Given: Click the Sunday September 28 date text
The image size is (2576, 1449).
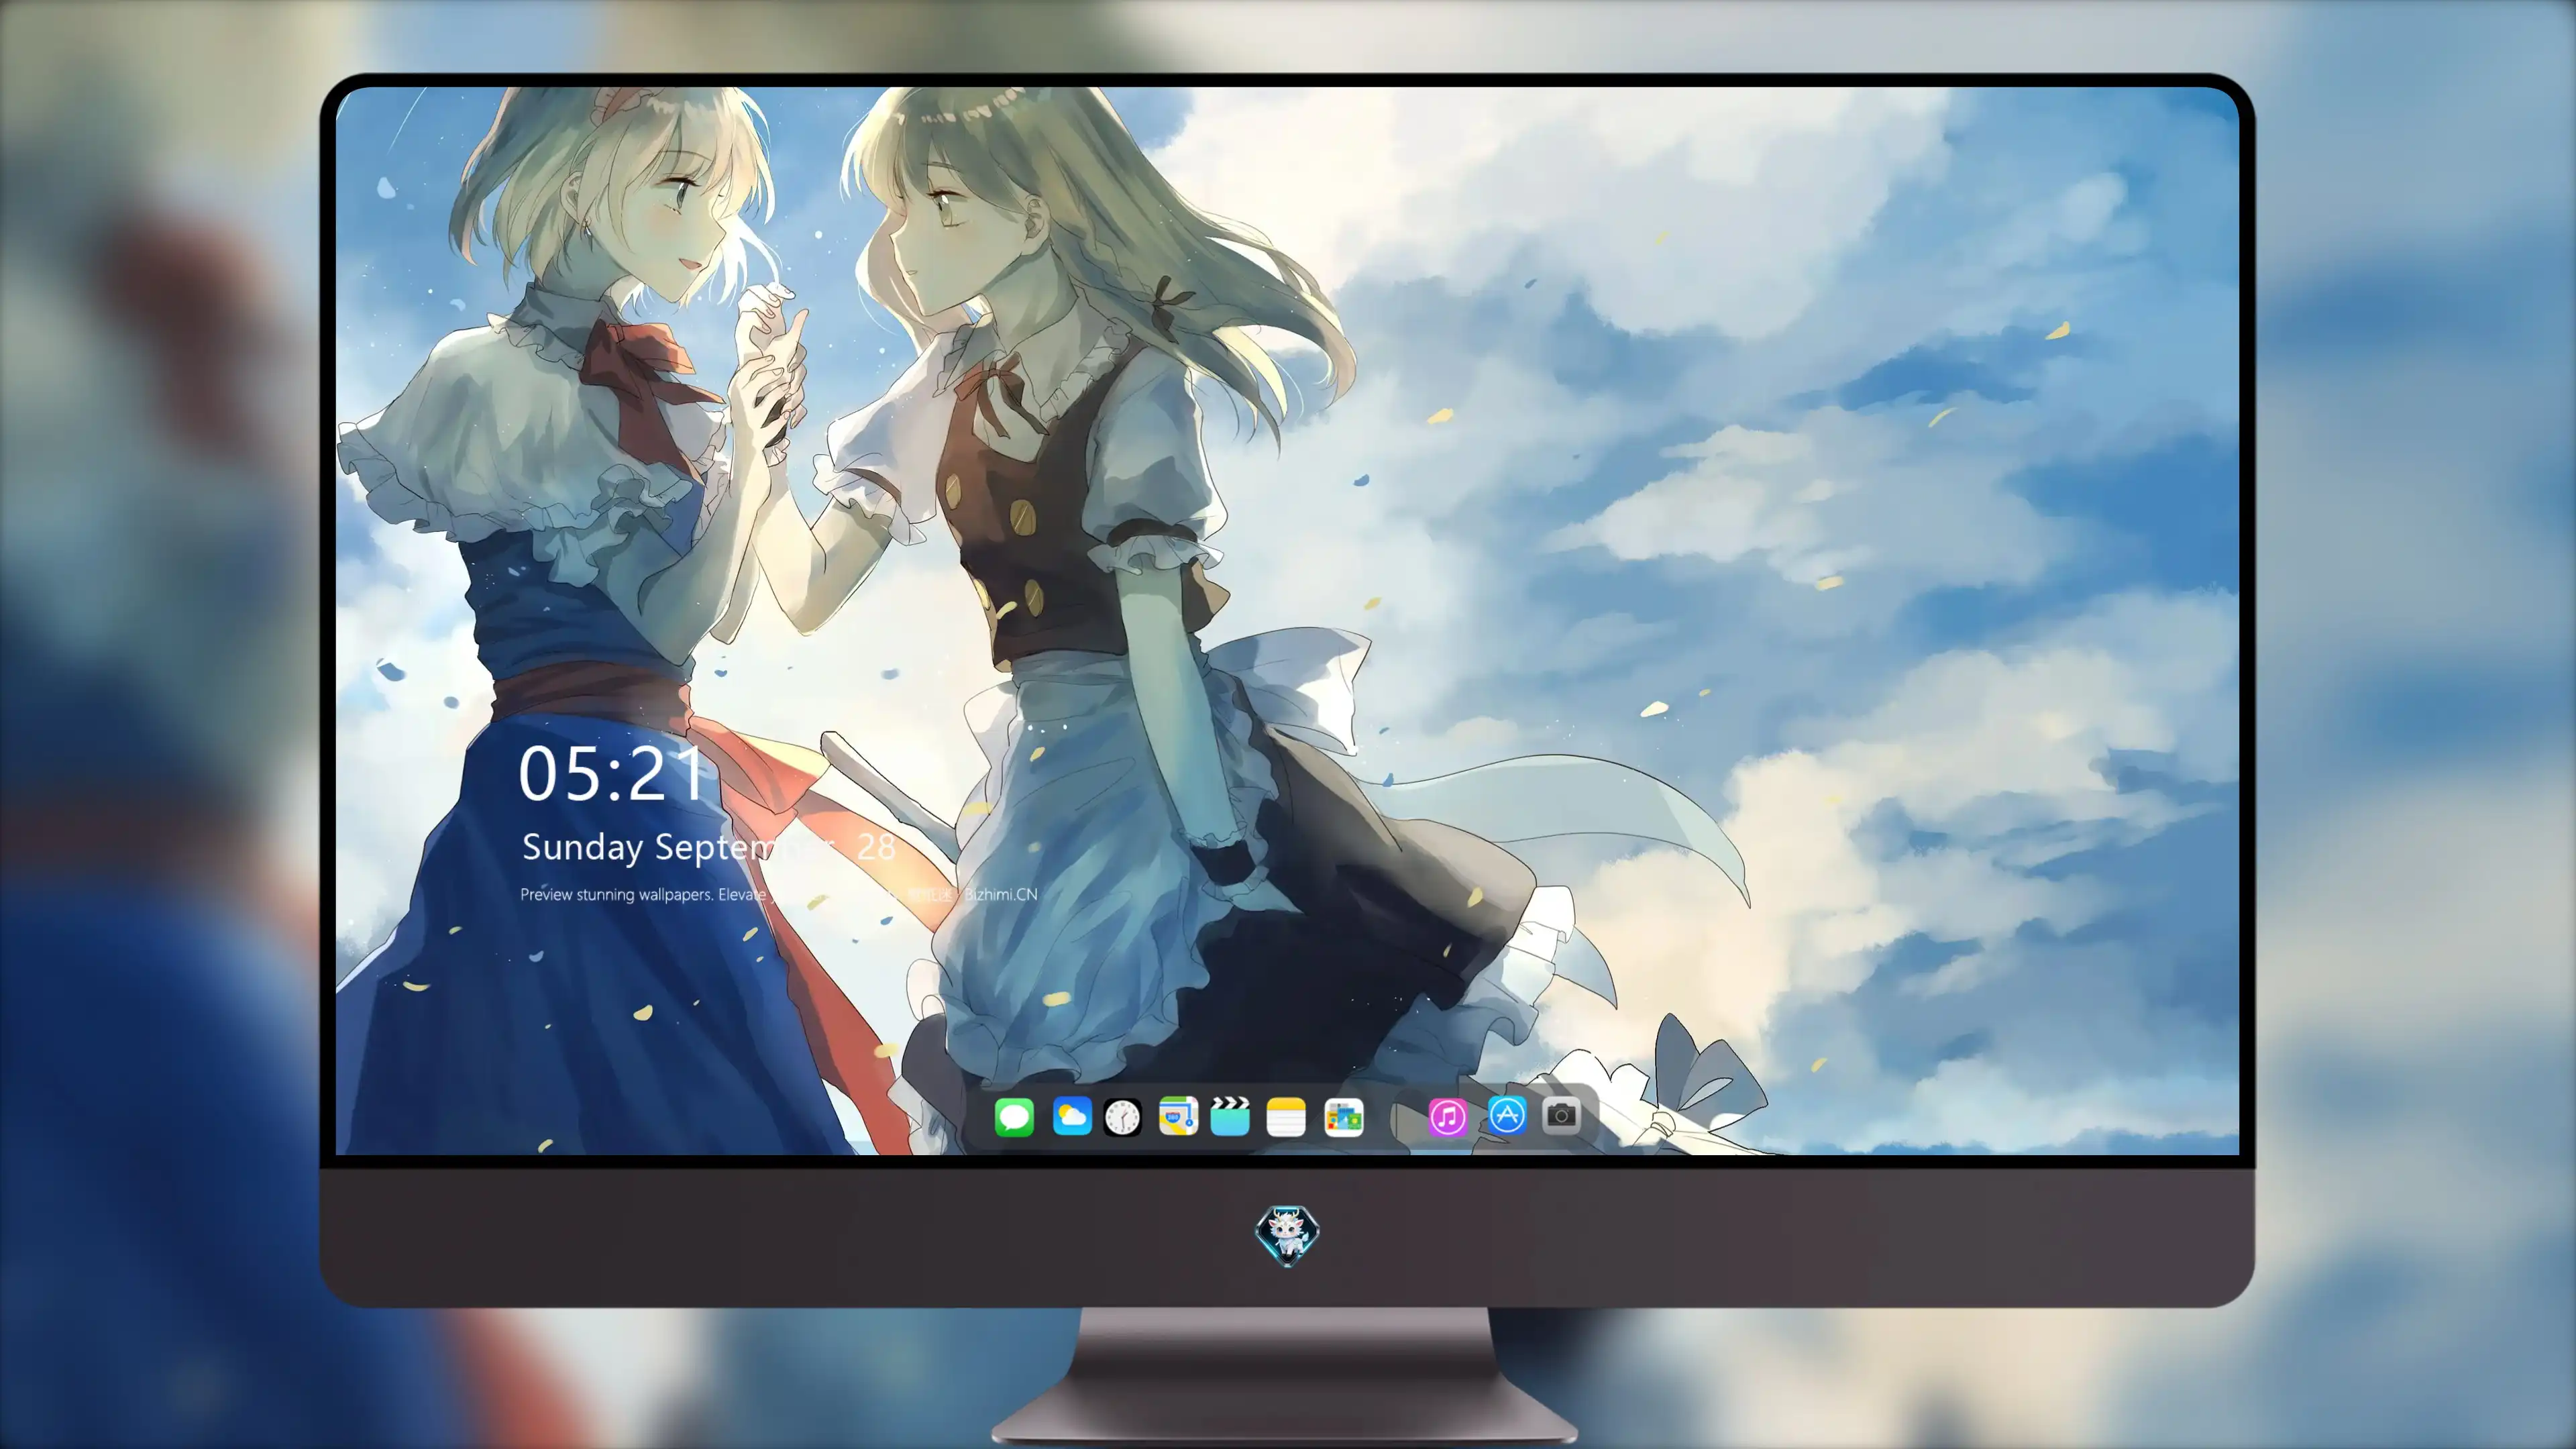Looking at the screenshot, I should point(708,847).
